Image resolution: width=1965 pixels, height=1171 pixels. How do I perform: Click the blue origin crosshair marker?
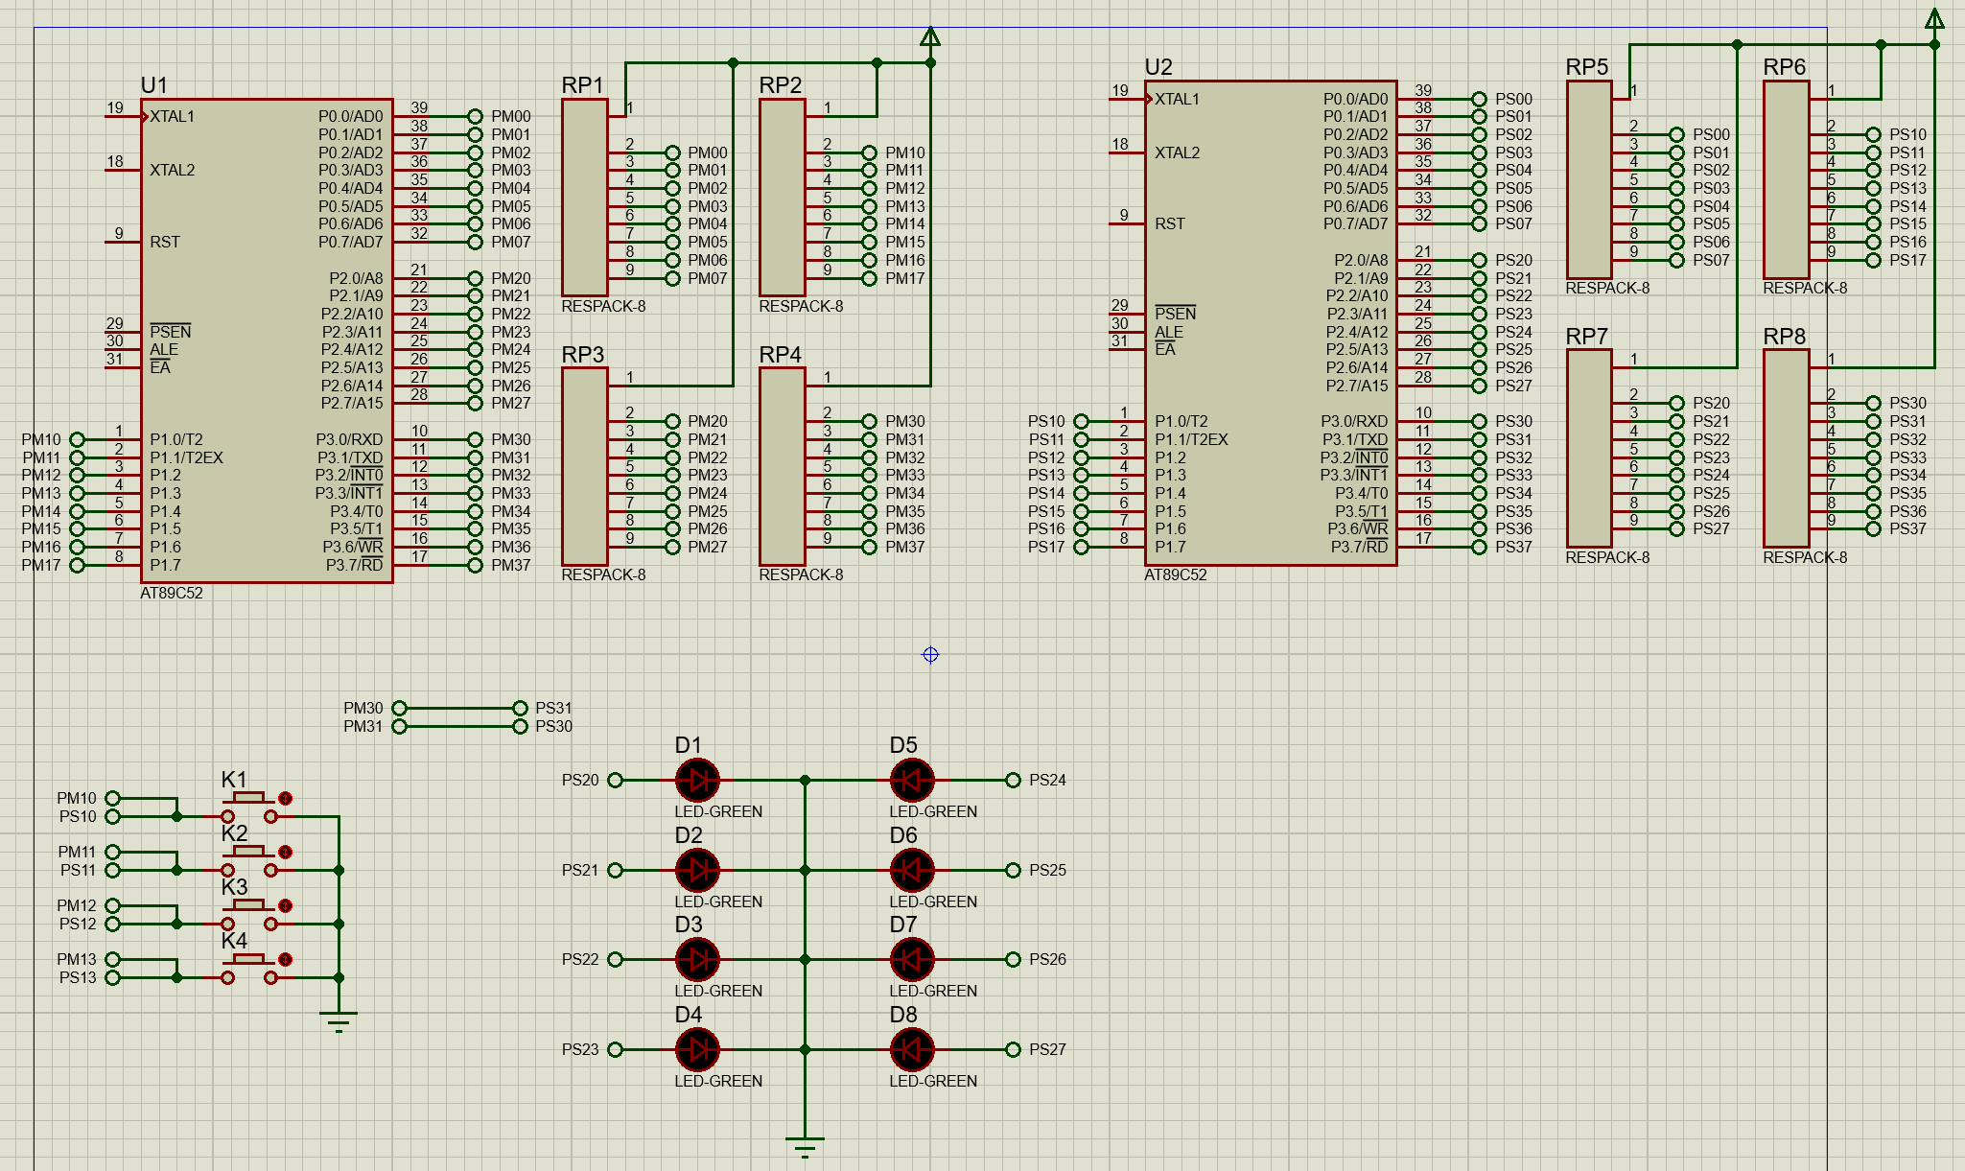click(930, 655)
